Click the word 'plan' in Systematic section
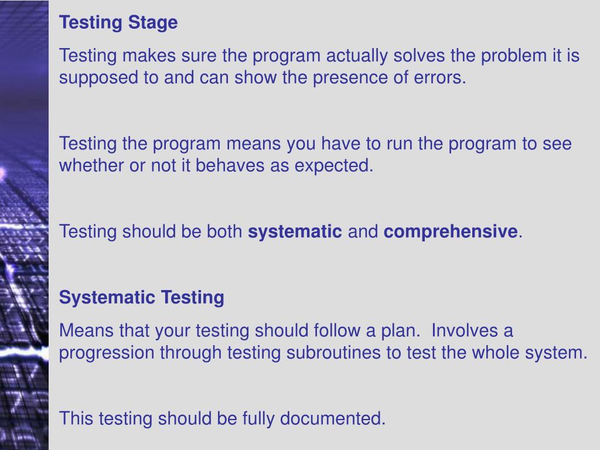Screen dimensions: 600x450 pos(398,330)
